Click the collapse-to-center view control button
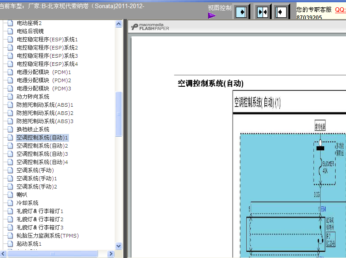Viewport: 346px width, 258px height. [263, 12]
